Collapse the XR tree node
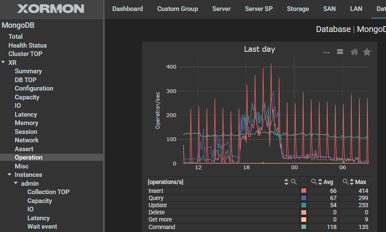This screenshot has height=232, width=386. click(x=3, y=62)
